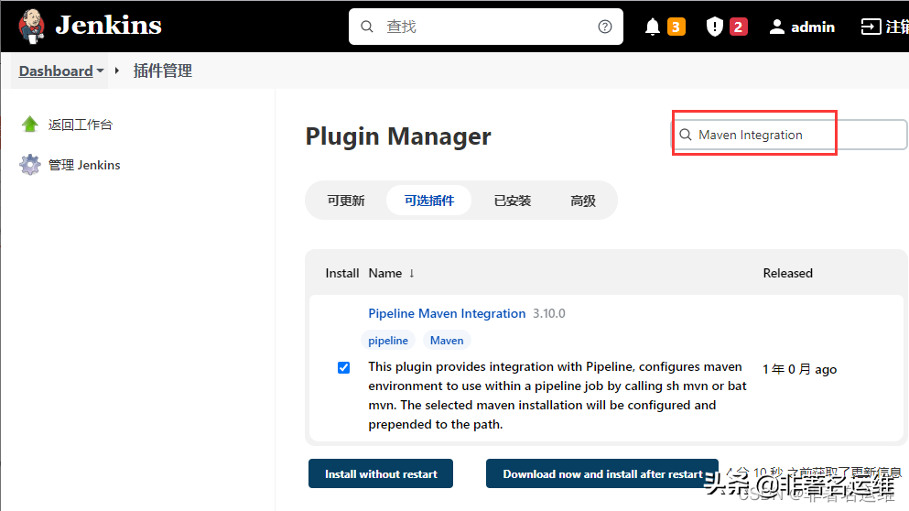Open notifications bell icon
This screenshot has width=909, height=511.
click(x=652, y=27)
